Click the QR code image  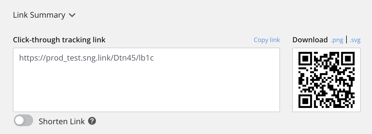(x=327, y=80)
